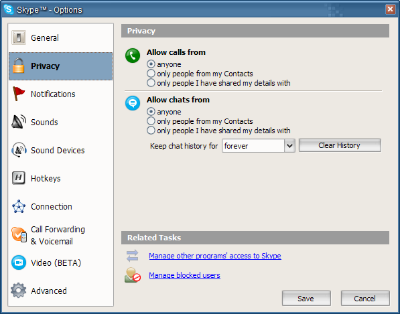
Task: Open the Hotkeys section
Action: click(x=61, y=178)
